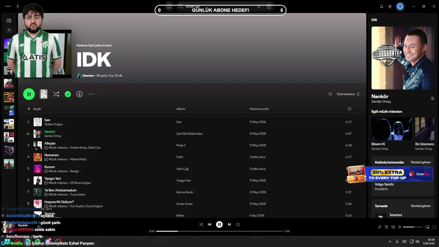Image resolution: width=439 pixels, height=247 pixels.
Task: Open the Özel sıralama sort dropdown
Action: [x=348, y=94]
